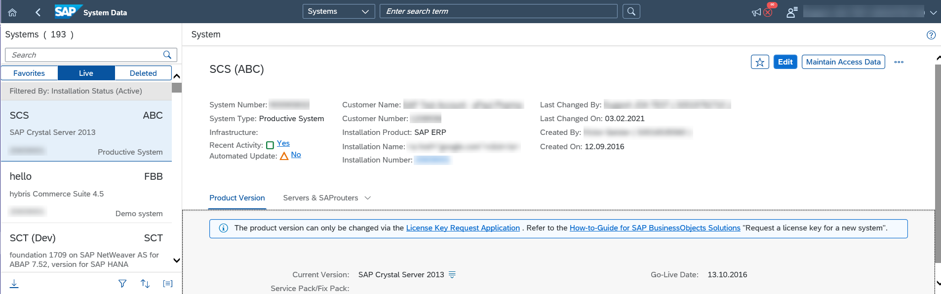
Task: Download the systems list
Action: pos(14,284)
